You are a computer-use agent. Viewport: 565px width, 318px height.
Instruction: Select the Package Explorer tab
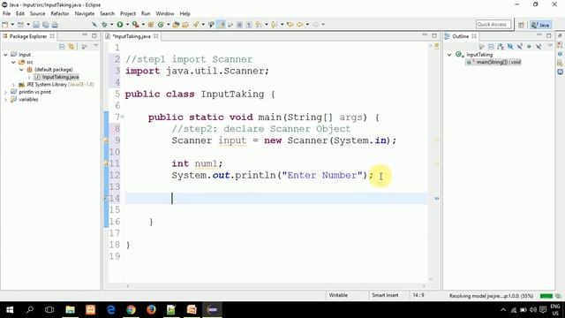[27, 36]
